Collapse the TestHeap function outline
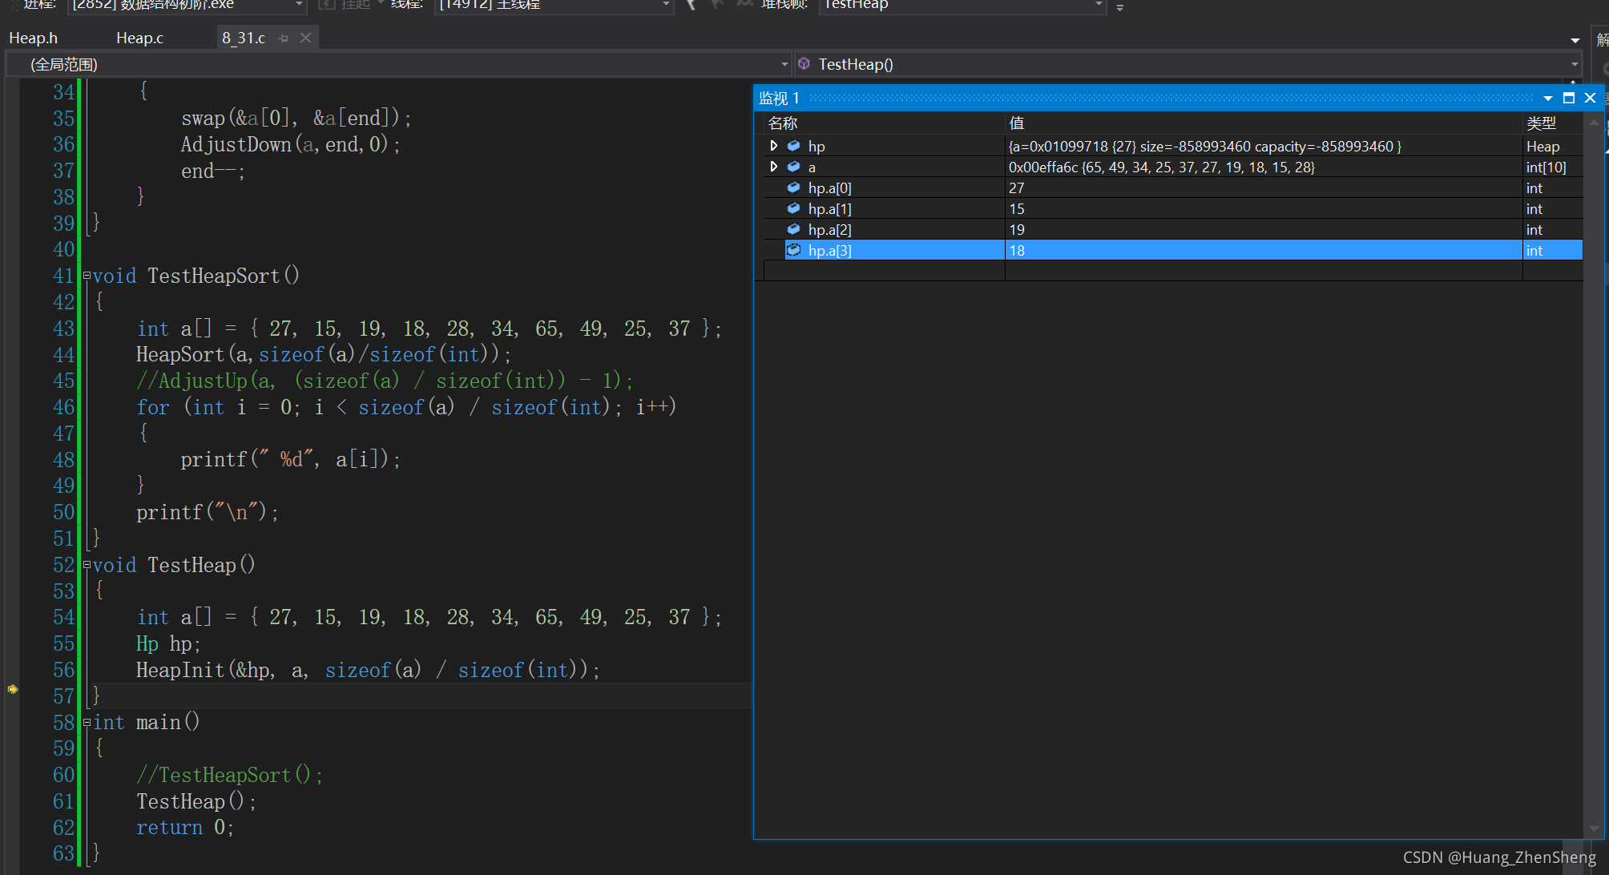 [x=87, y=566]
